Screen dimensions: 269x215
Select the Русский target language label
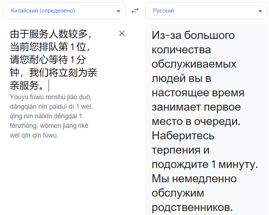tap(163, 11)
